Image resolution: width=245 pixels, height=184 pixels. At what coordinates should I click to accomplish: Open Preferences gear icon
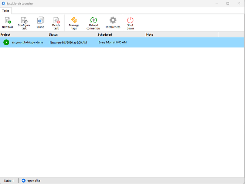[x=113, y=20]
